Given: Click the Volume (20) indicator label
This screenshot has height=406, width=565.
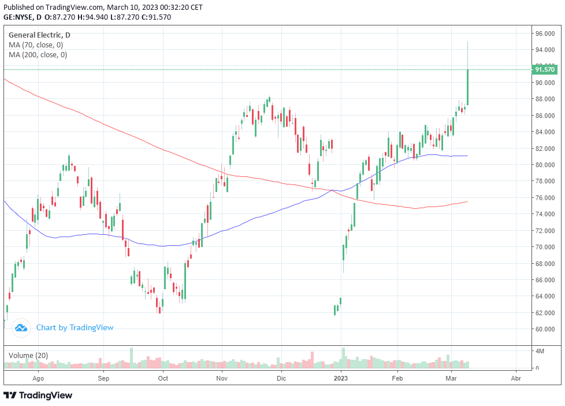Looking at the screenshot, I should click(28, 356).
